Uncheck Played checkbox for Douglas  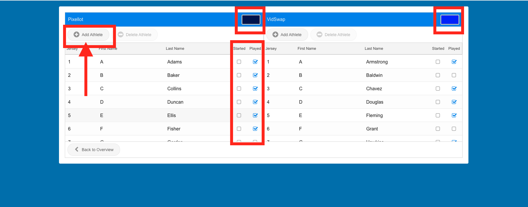(x=454, y=102)
